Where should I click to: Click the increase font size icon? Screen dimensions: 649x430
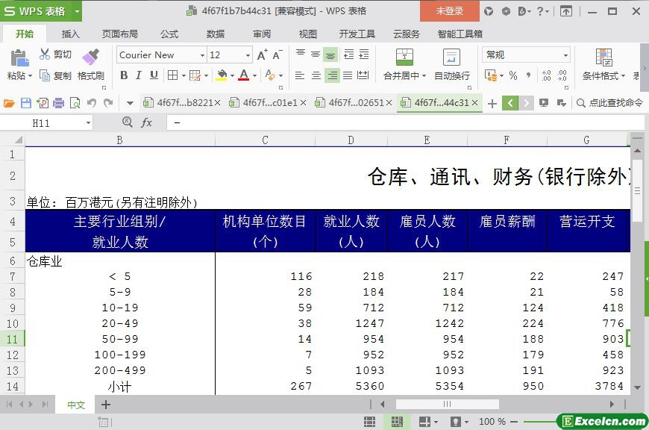point(262,54)
